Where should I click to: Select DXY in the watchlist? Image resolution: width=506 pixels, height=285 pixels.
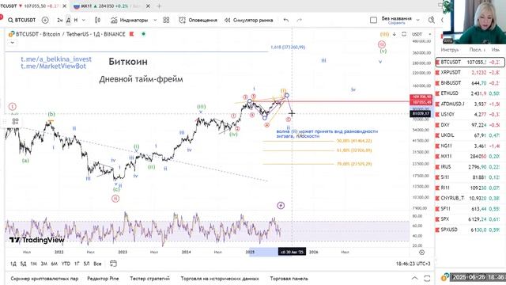point(470,125)
